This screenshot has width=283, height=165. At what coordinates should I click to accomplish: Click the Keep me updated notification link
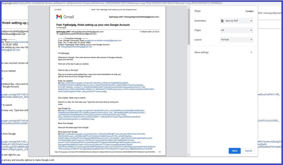tap(106, 87)
